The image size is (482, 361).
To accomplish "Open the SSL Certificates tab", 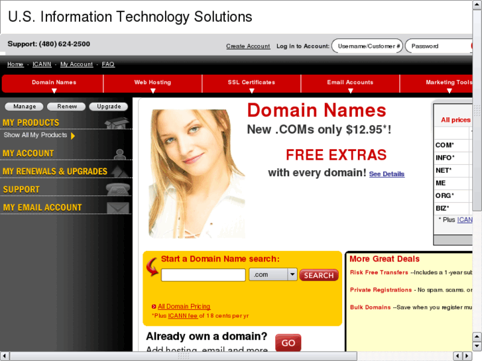I will (x=251, y=83).
